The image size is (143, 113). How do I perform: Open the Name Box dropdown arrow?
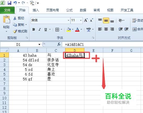click(39, 45)
